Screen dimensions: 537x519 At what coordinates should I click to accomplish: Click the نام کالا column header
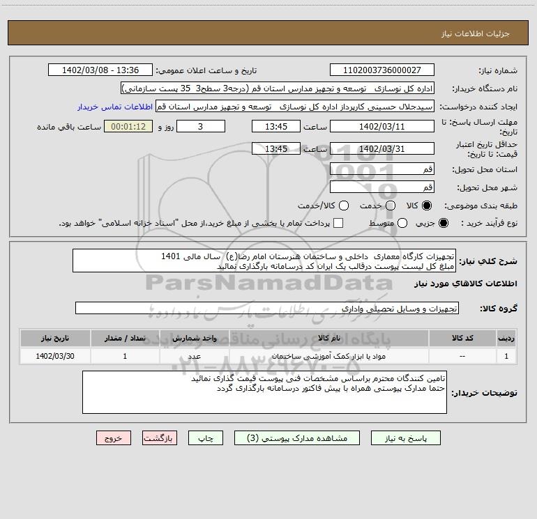[328, 338]
